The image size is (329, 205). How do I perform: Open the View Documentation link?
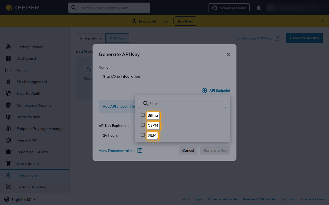tap(117, 151)
